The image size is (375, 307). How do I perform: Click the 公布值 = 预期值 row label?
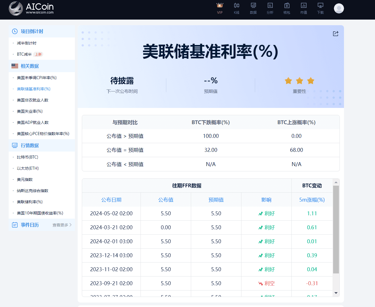125,150
